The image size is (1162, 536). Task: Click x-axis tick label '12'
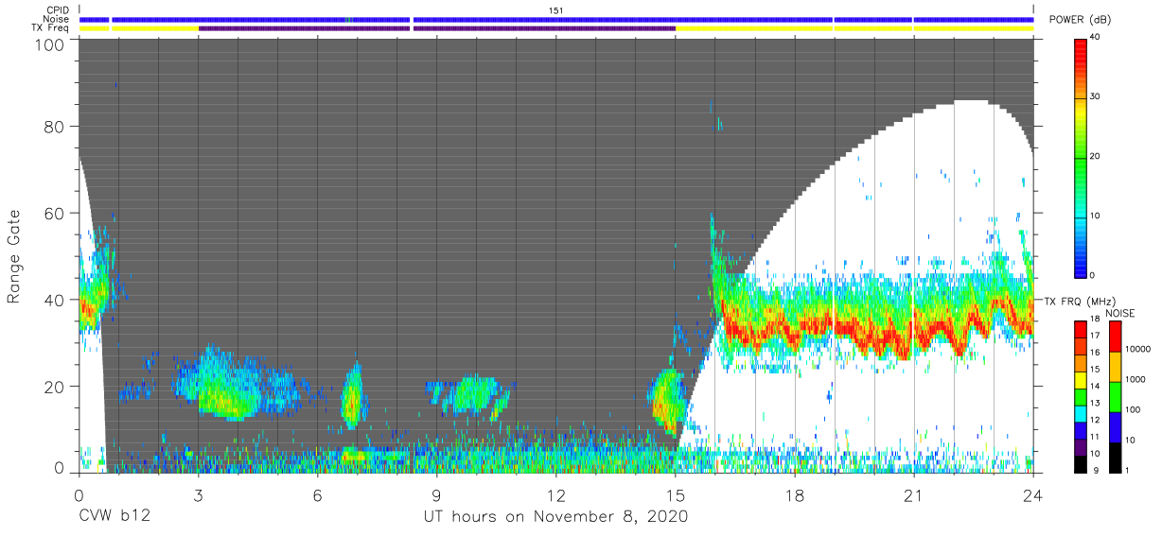pos(555,494)
